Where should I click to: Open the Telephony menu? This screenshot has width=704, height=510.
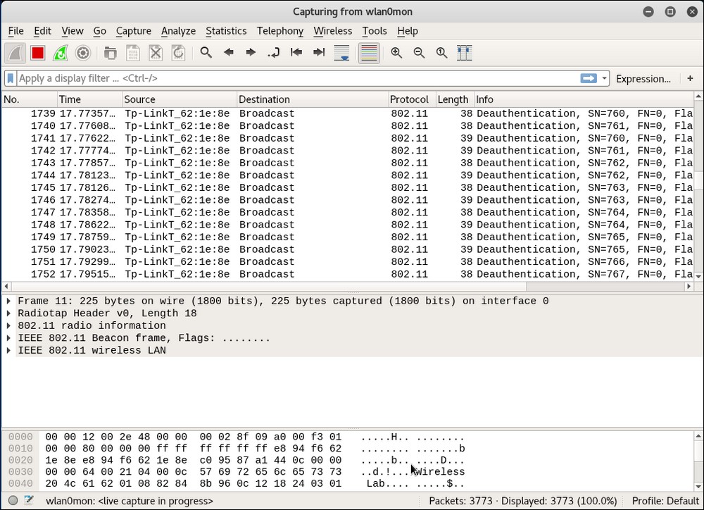(279, 31)
